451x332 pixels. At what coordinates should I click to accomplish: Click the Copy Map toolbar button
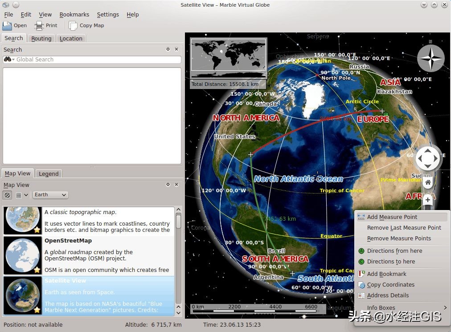(x=86, y=25)
